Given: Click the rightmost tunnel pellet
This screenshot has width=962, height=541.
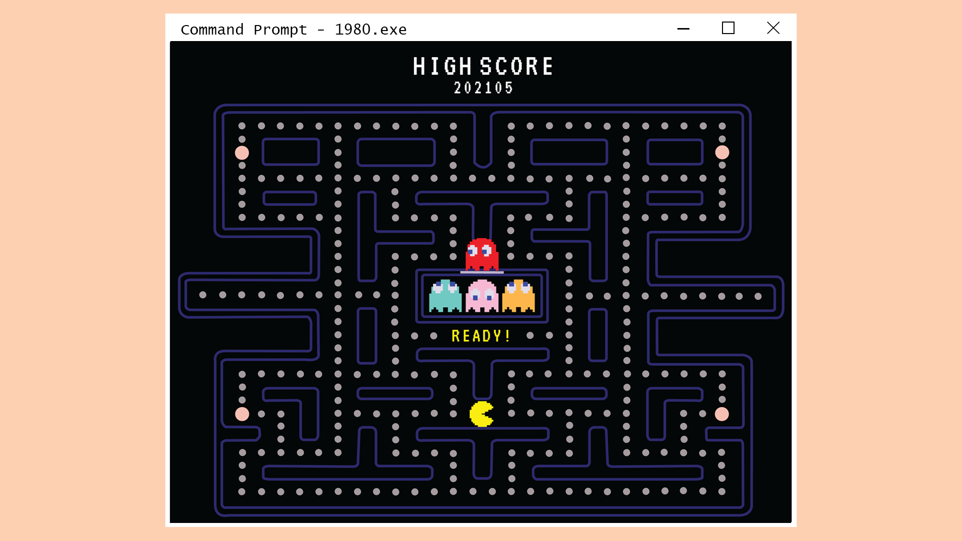Looking at the screenshot, I should pos(758,297).
